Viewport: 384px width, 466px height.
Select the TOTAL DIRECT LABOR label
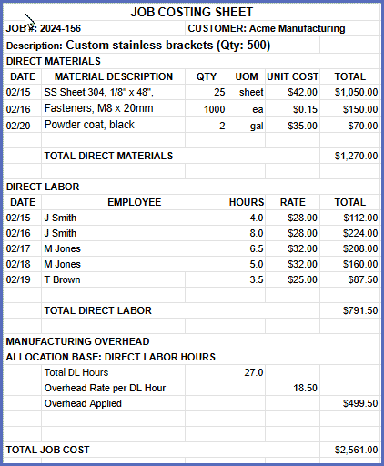click(180, 310)
